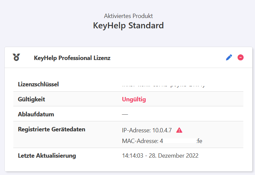Click the Letzte Aktualisierung label
Viewport: 255px width, 175px height.
[47, 156]
